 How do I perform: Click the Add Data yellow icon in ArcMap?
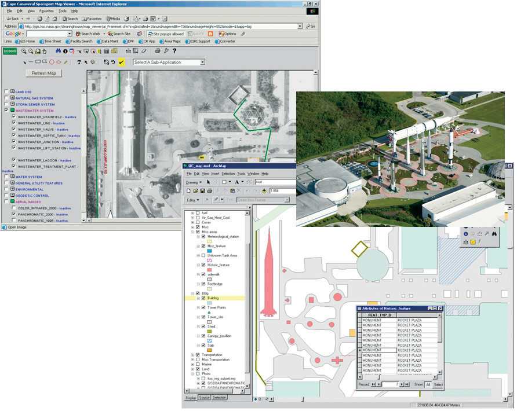pos(264,190)
